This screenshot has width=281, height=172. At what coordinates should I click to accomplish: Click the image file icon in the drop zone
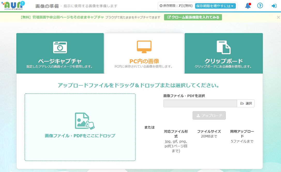click(x=84, y=121)
